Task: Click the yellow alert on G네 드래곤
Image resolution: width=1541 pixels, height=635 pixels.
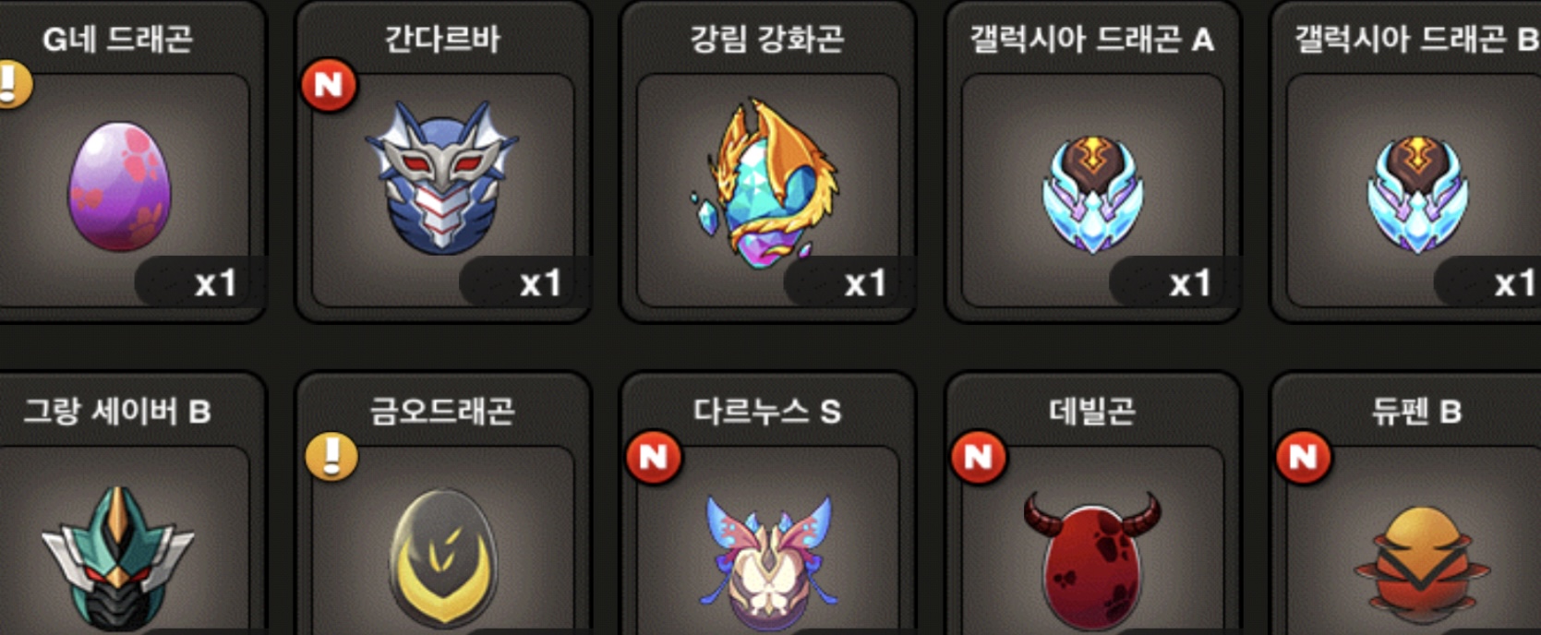Action: (11, 85)
